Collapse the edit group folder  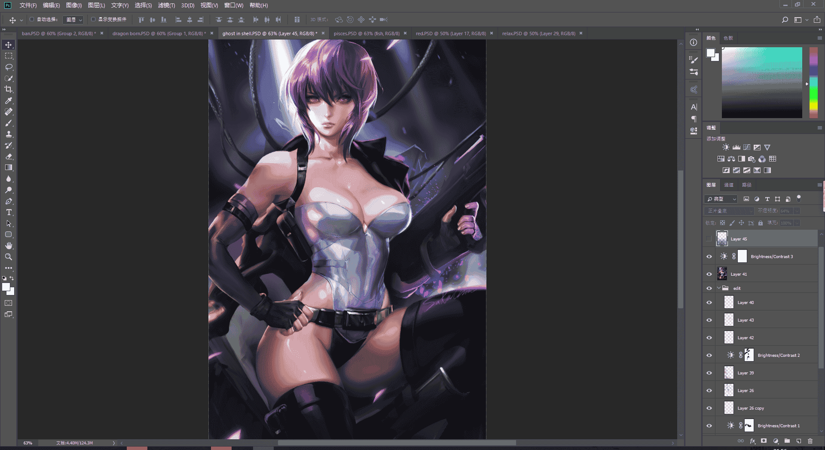[719, 288]
